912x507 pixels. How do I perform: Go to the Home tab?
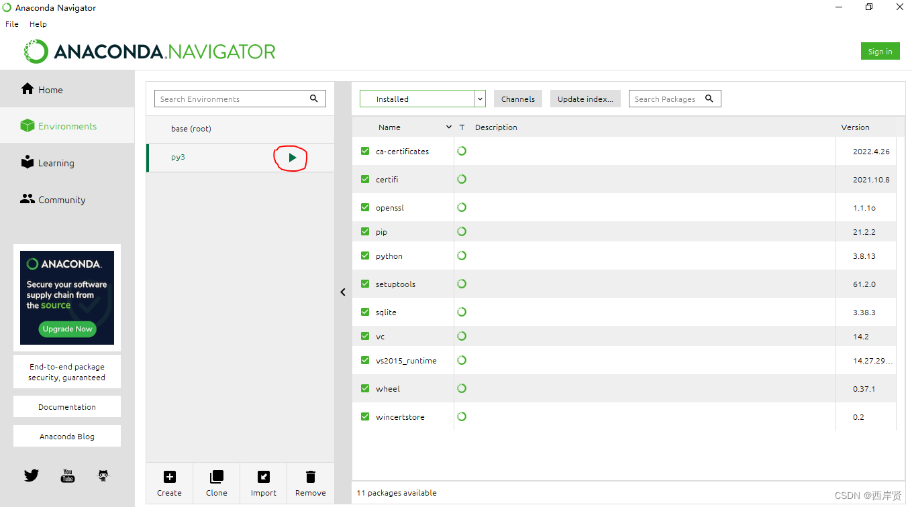coord(67,89)
